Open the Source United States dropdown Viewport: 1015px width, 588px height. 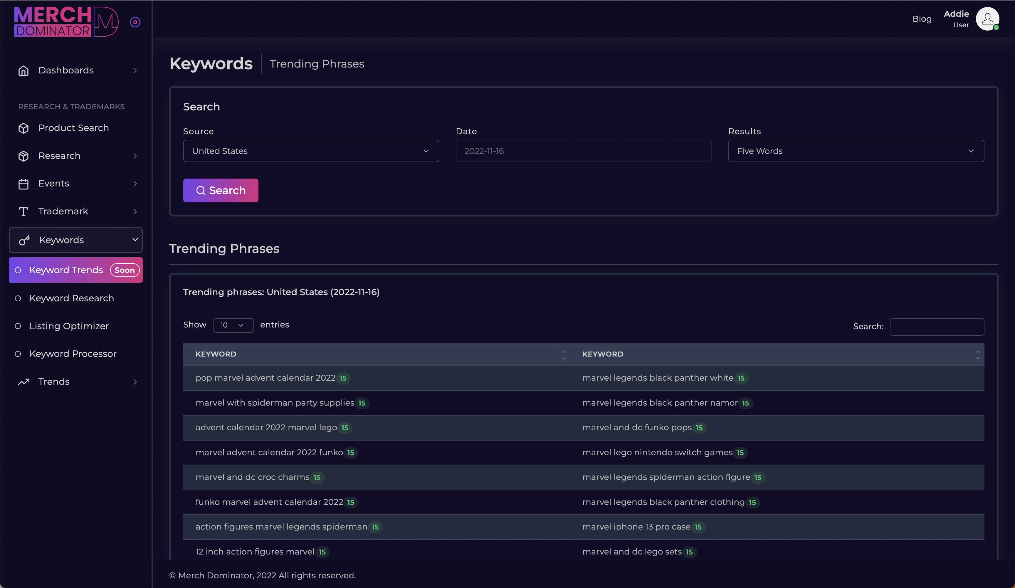point(311,151)
